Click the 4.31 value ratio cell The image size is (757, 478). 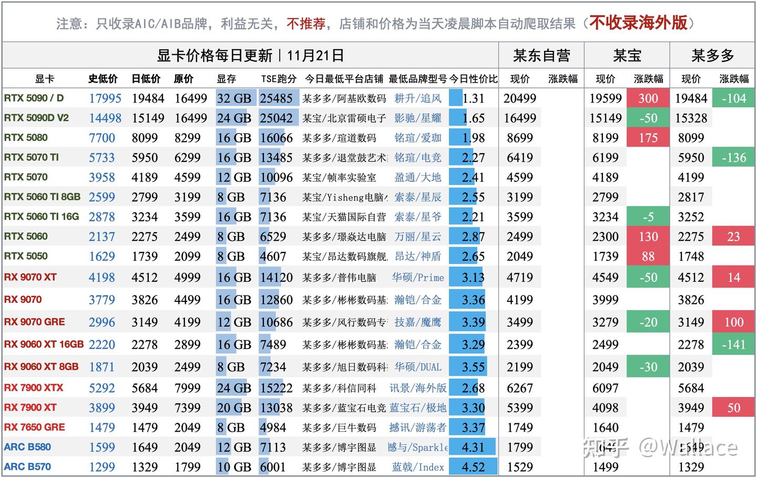coord(473,447)
